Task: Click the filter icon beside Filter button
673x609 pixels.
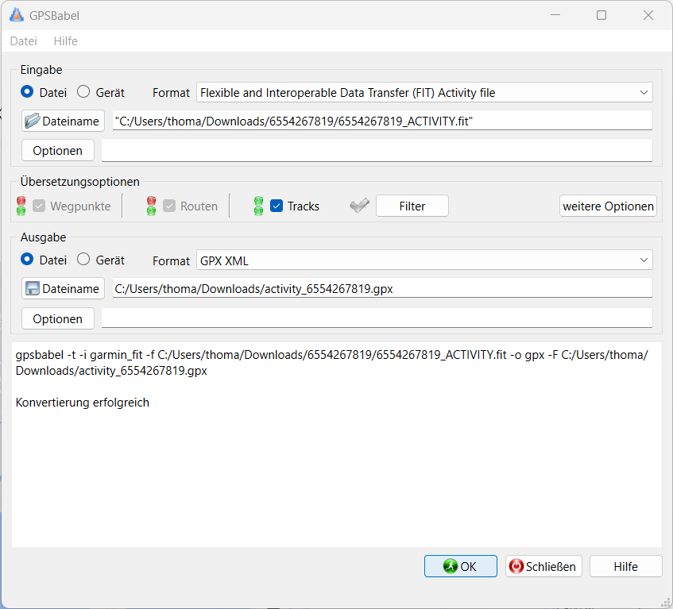Action: pyautogui.click(x=359, y=206)
